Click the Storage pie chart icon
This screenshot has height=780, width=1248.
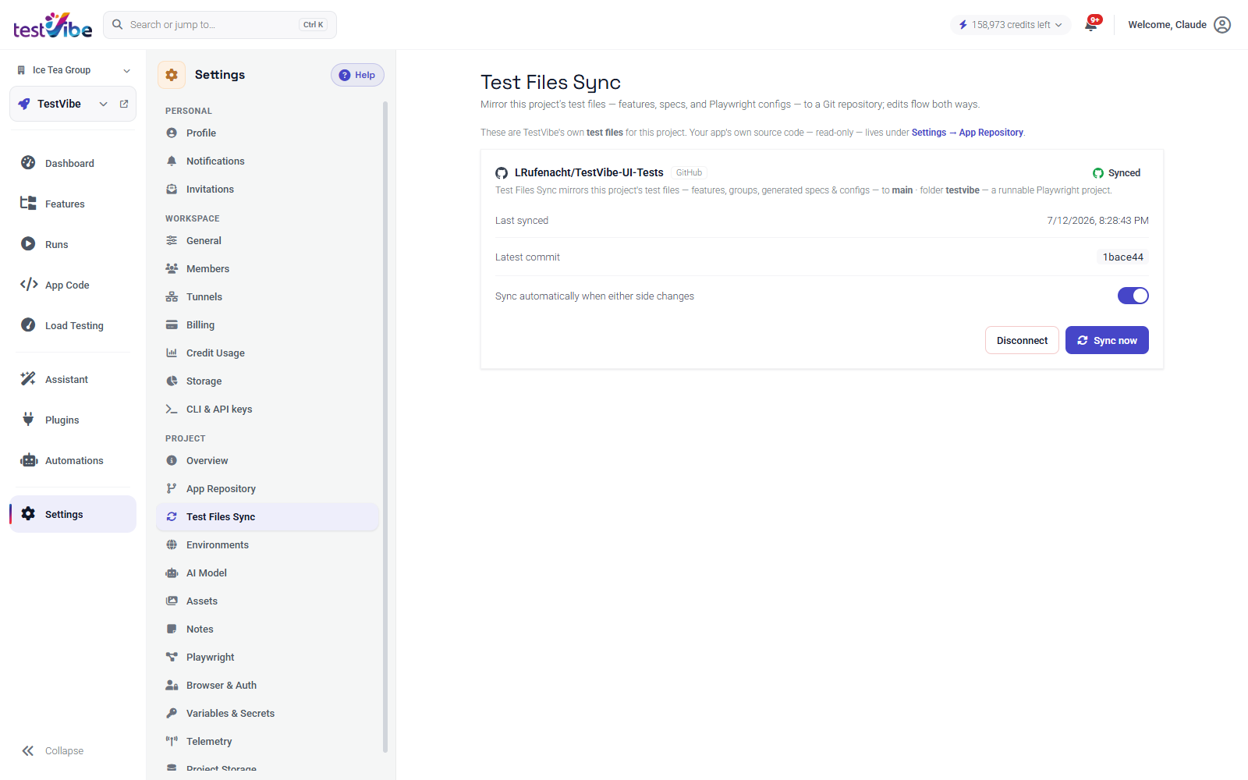coord(172,381)
